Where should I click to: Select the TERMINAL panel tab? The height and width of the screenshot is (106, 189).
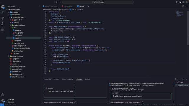click(x=79, y=79)
